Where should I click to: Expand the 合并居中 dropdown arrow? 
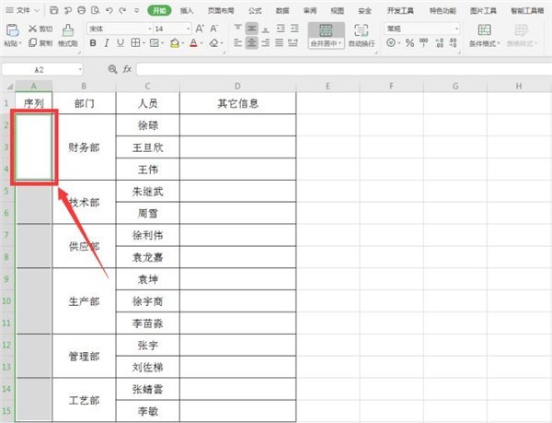340,43
